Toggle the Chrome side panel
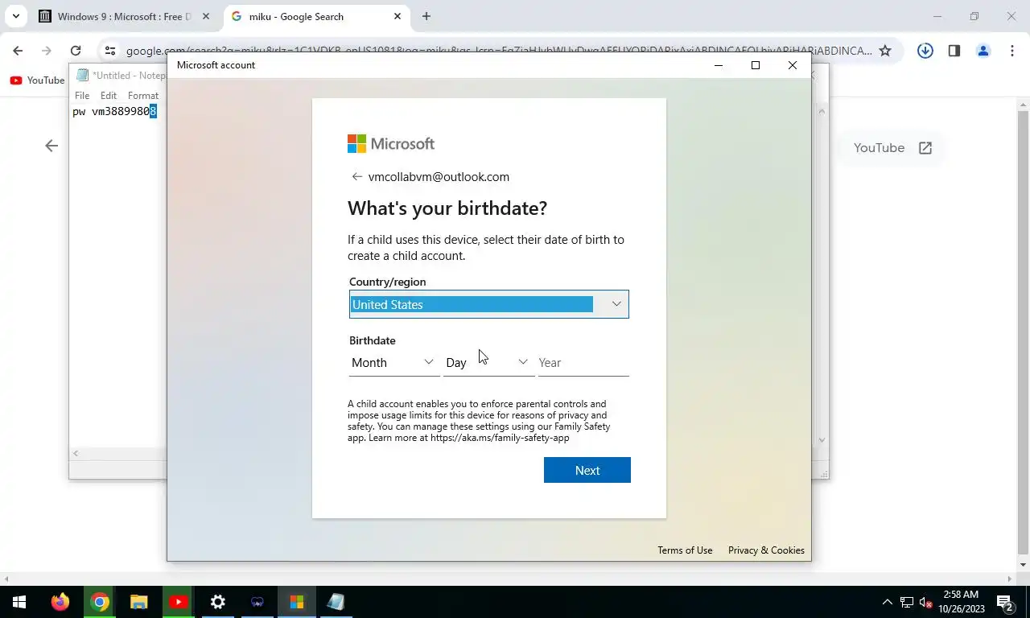Image resolution: width=1030 pixels, height=618 pixels. (954, 51)
